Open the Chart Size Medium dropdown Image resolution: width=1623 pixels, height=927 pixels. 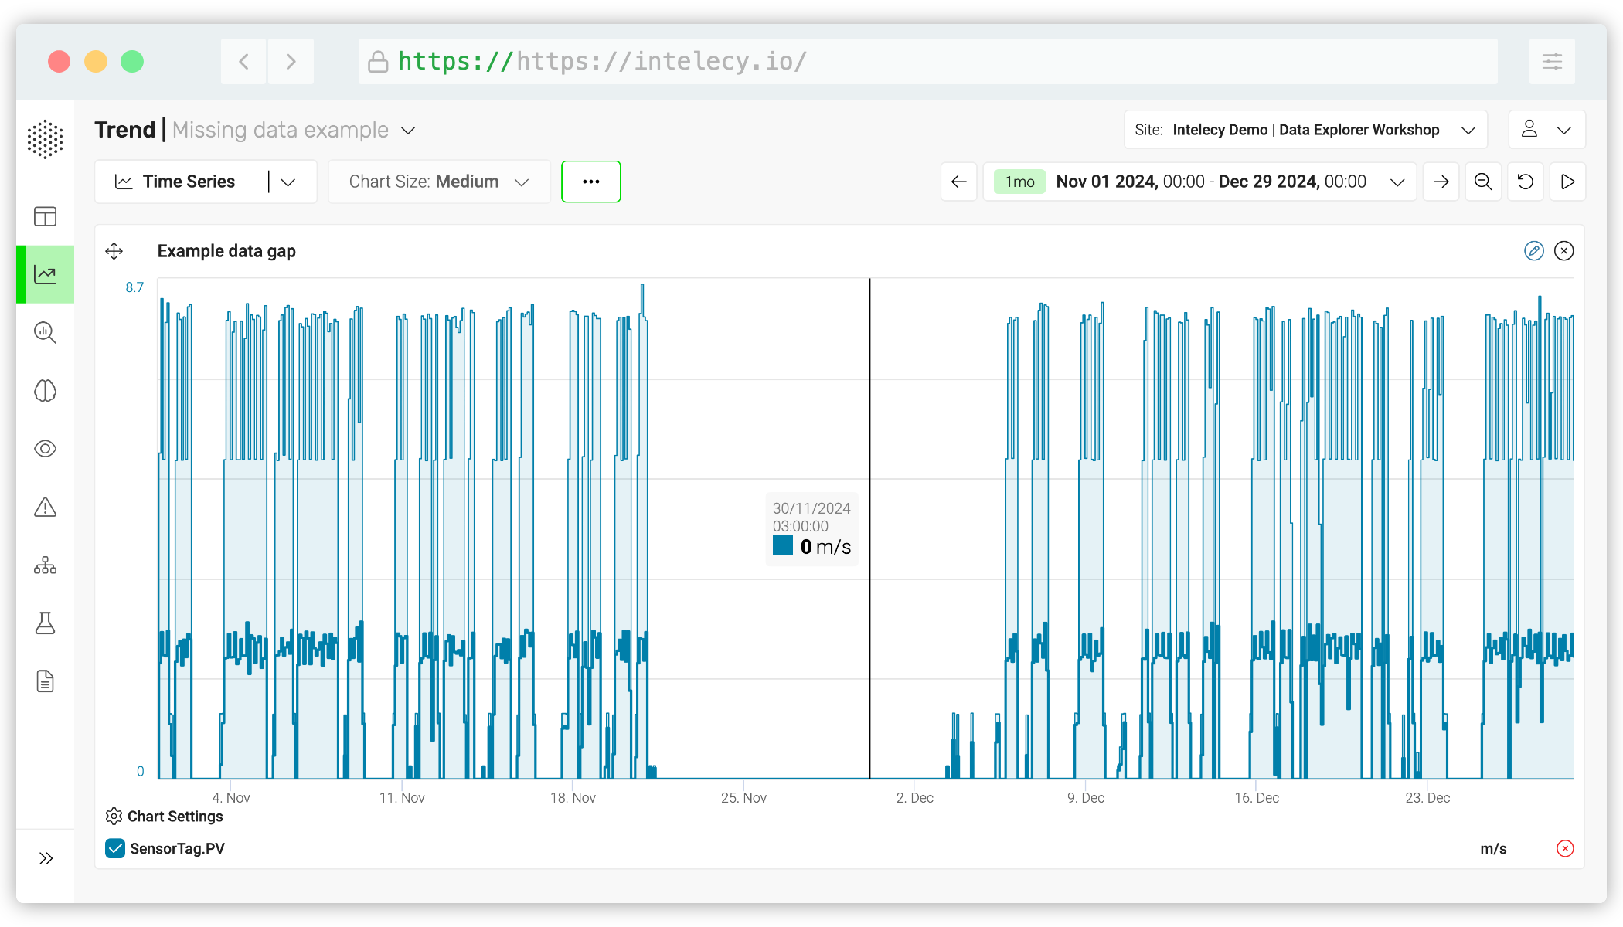(x=439, y=182)
